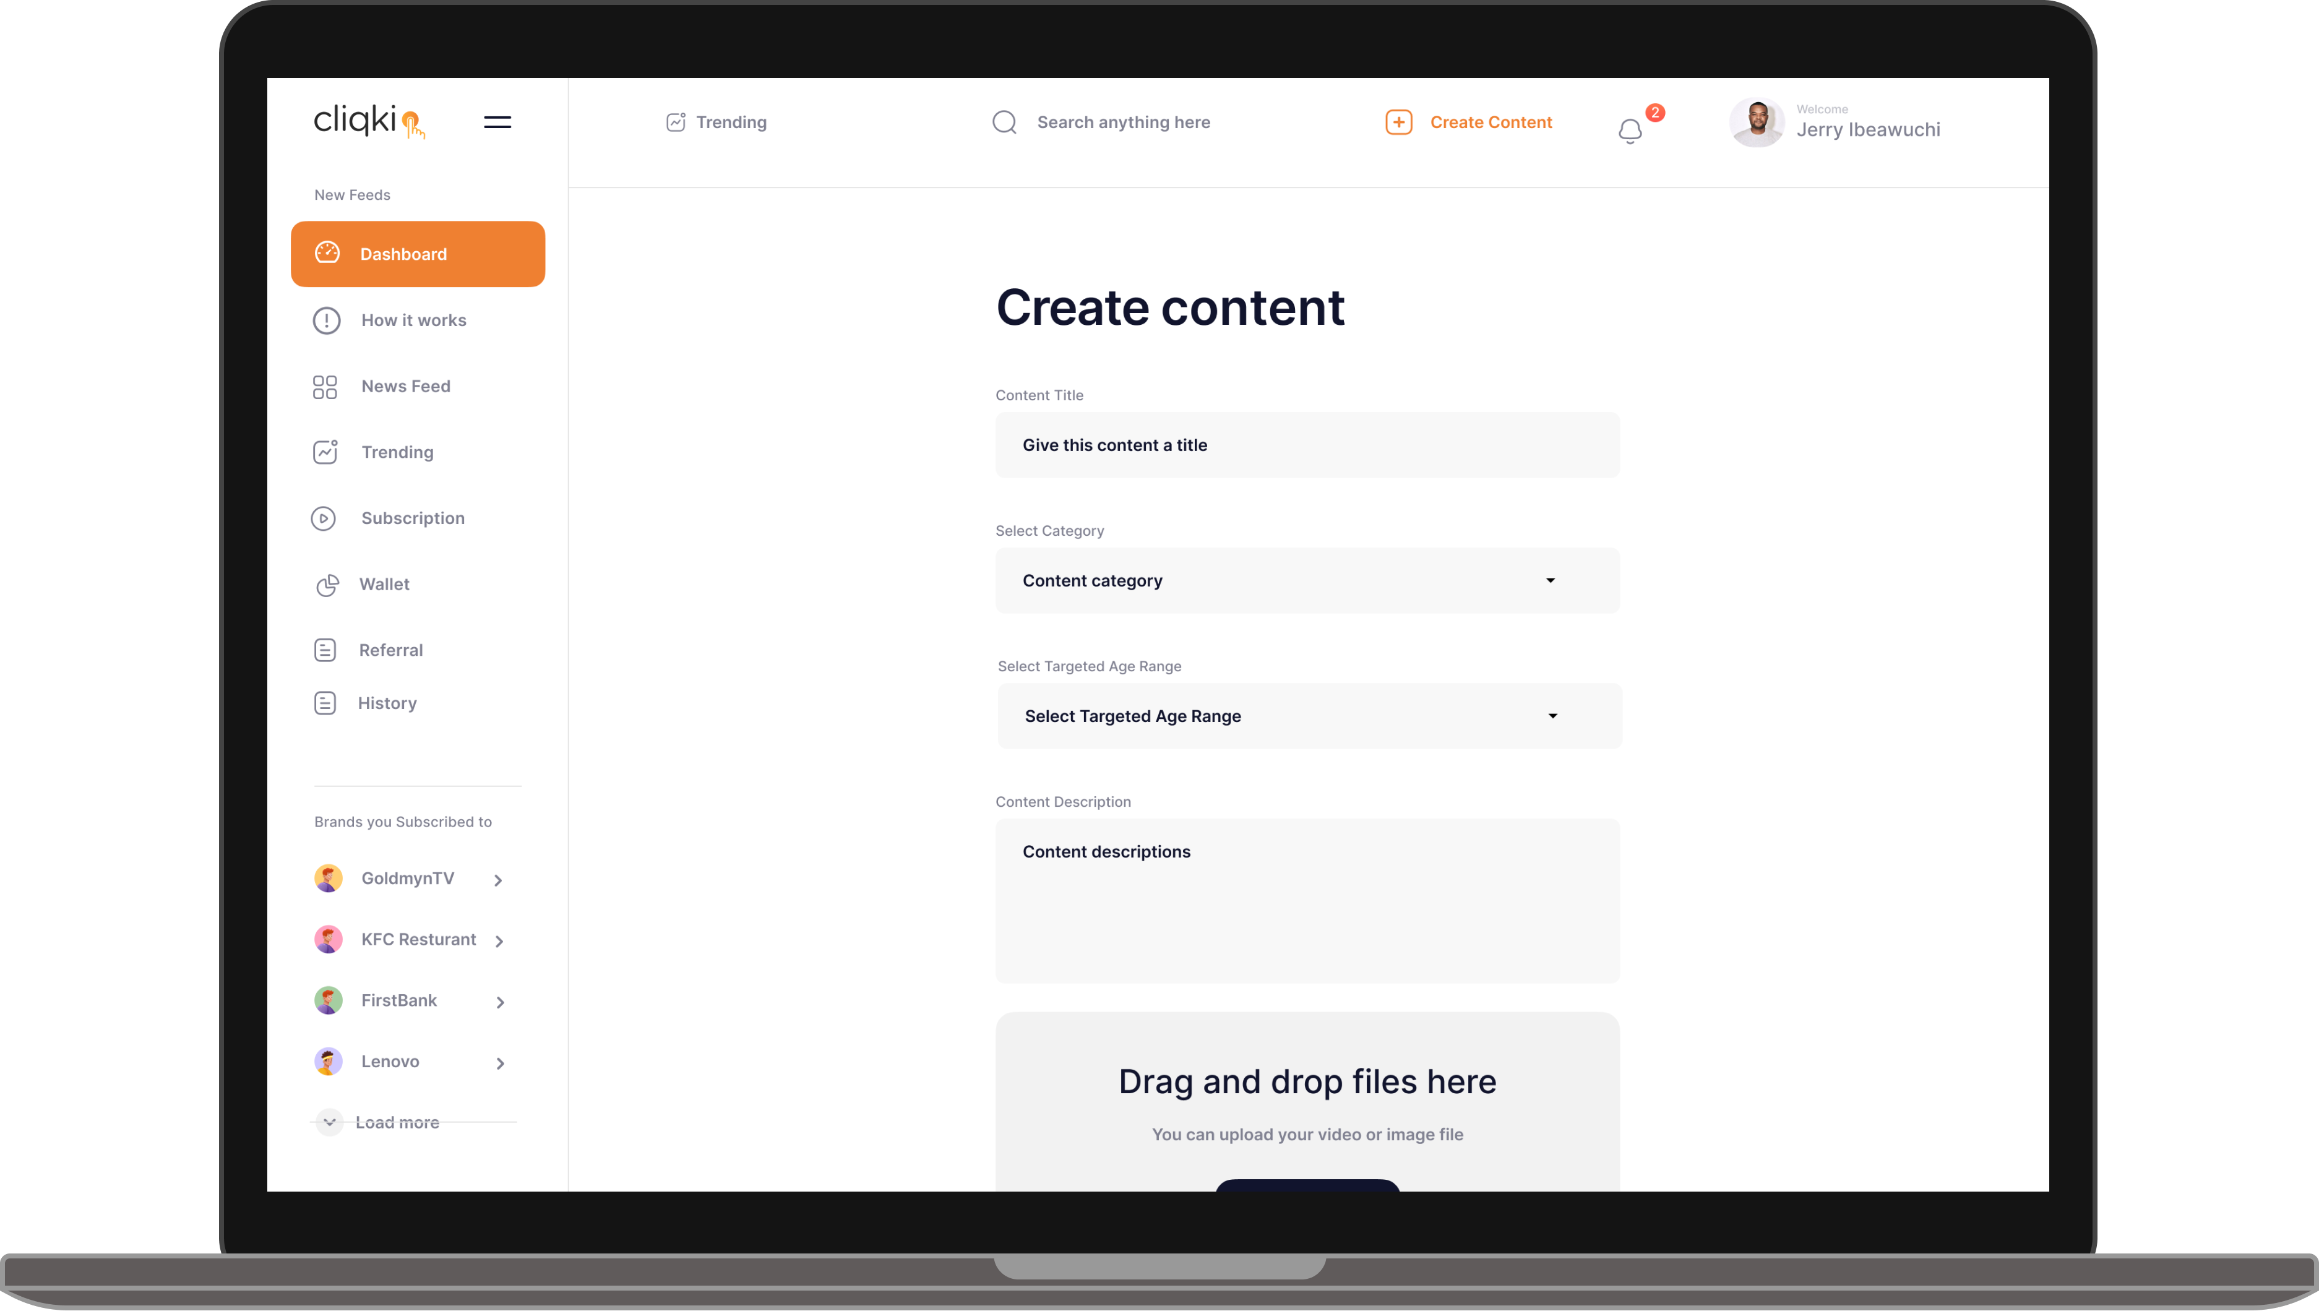2319x1311 pixels.
Task: Expand the KFC Resturant chevron
Action: 500,941
